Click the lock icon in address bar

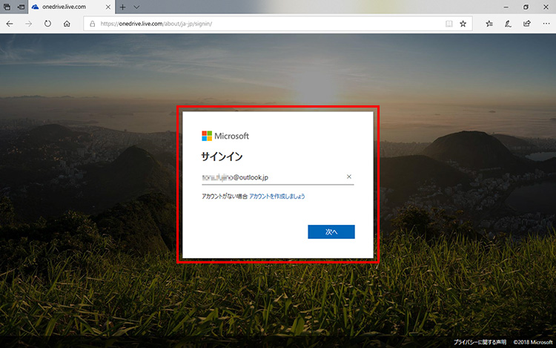pyautogui.click(x=93, y=24)
